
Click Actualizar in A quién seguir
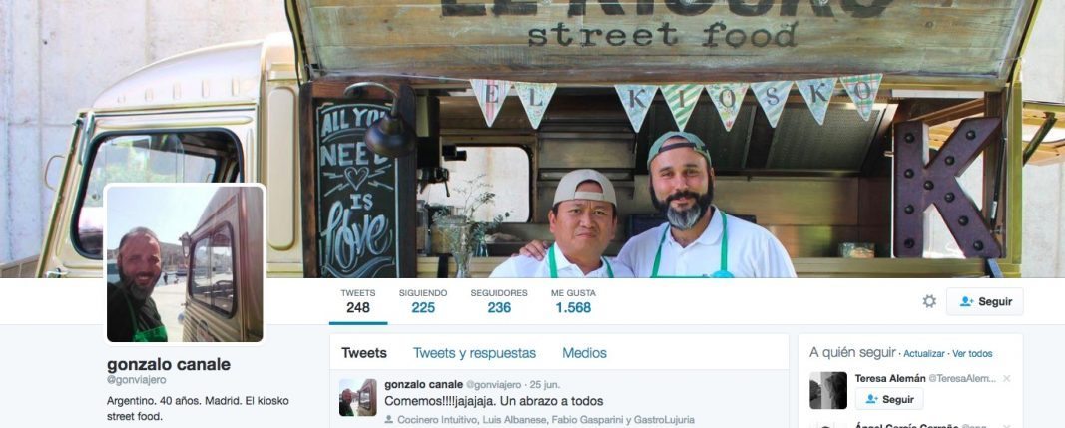923,354
